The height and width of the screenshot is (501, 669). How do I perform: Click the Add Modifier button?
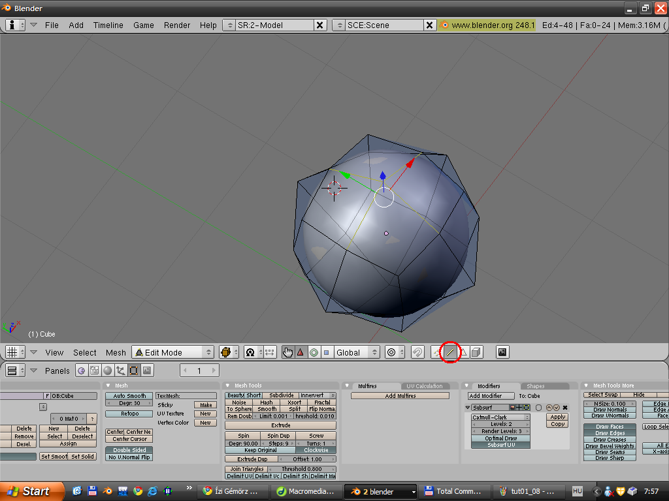click(x=491, y=396)
